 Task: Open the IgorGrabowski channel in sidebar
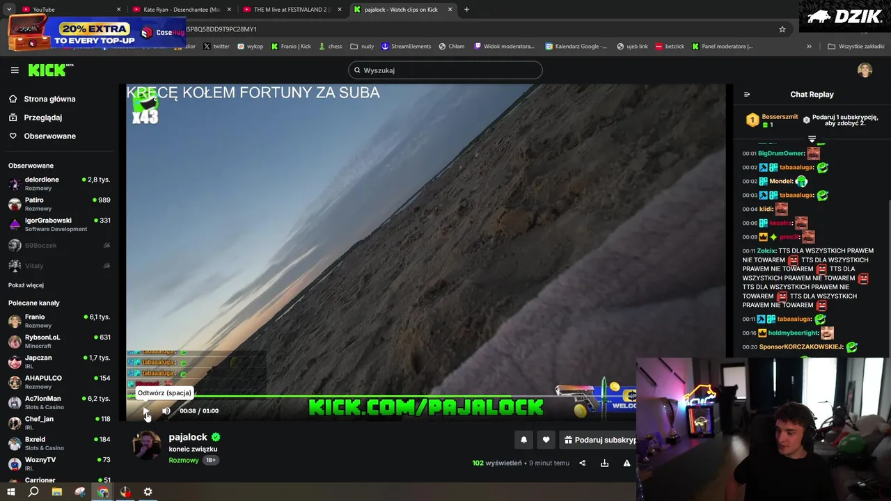tap(59, 224)
